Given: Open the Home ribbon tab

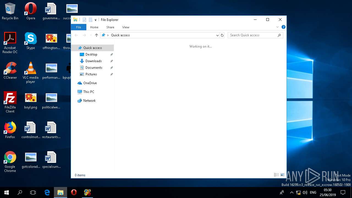Looking at the screenshot, I should tap(94, 27).
